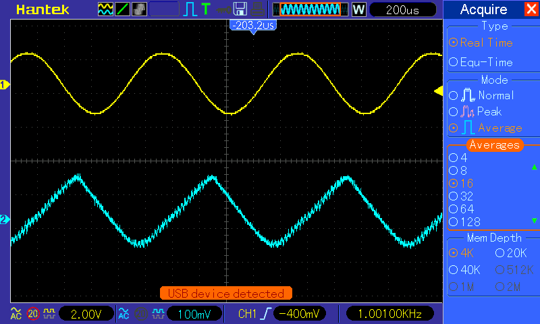Click the Averages orange section header
The image size is (540, 324).
(x=495, y=145)
